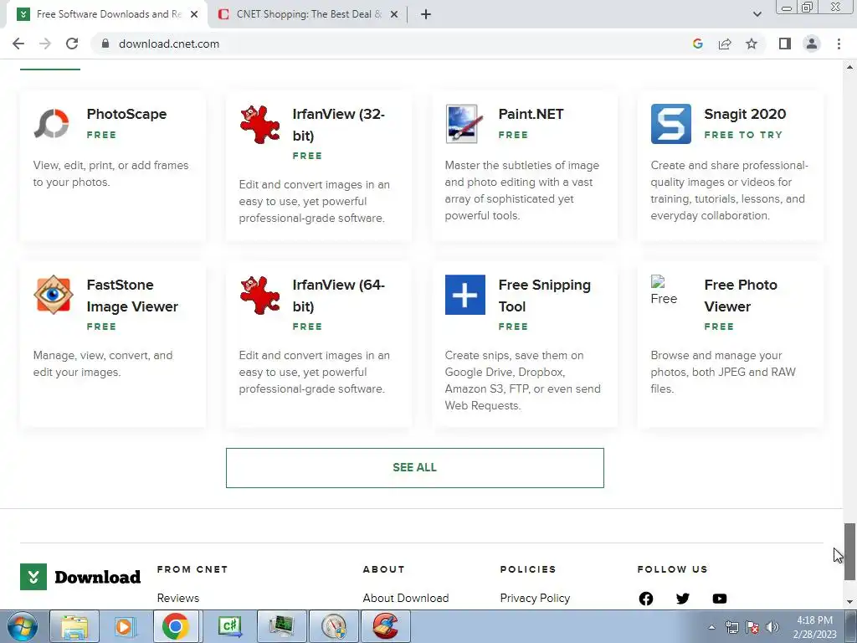Open the IrfanView (32-bit) title link

click(338, 125)
